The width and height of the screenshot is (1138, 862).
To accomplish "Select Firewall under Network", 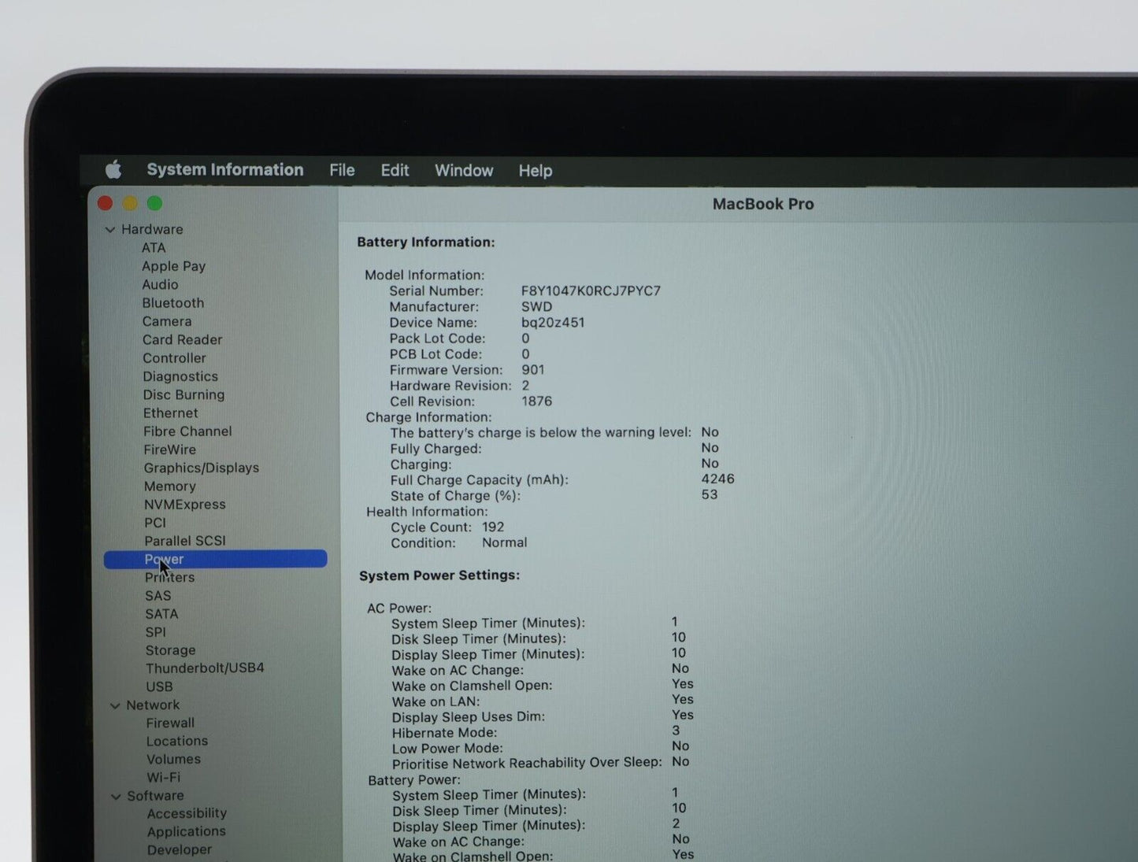I will [x=170, y=723].
